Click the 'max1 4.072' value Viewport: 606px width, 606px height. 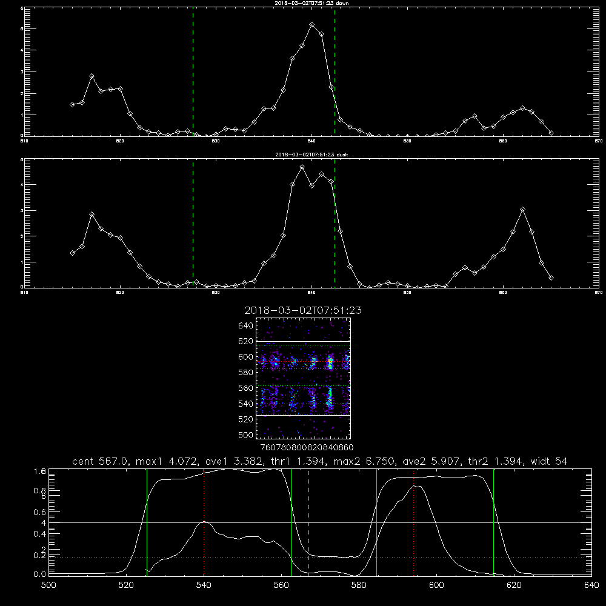click(166, 461)
